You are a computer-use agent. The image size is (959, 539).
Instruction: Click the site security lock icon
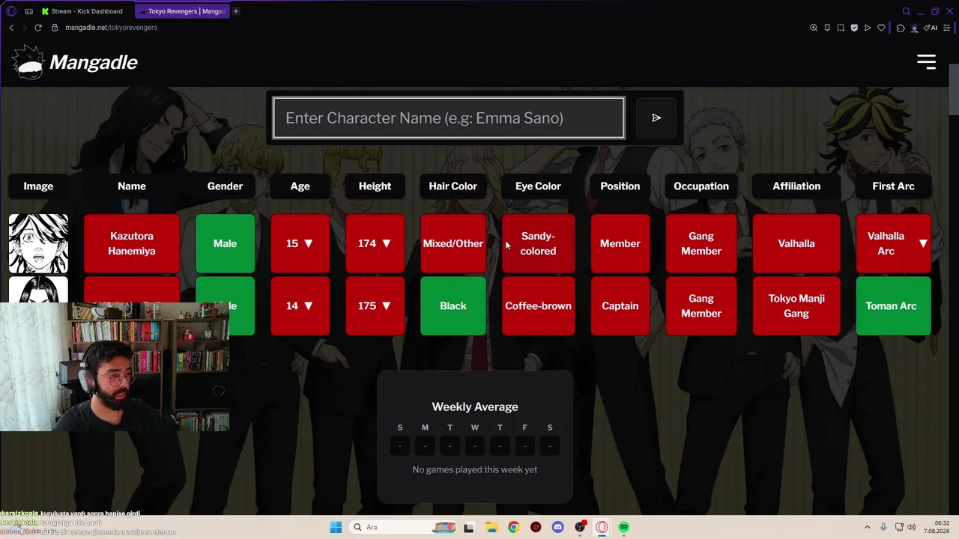54,28
